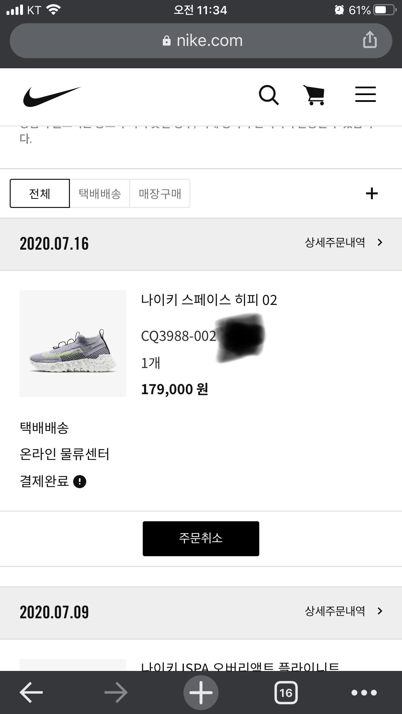
Task: Tap the 결제완료 info exclamation icon
Action: coord(80,481)
